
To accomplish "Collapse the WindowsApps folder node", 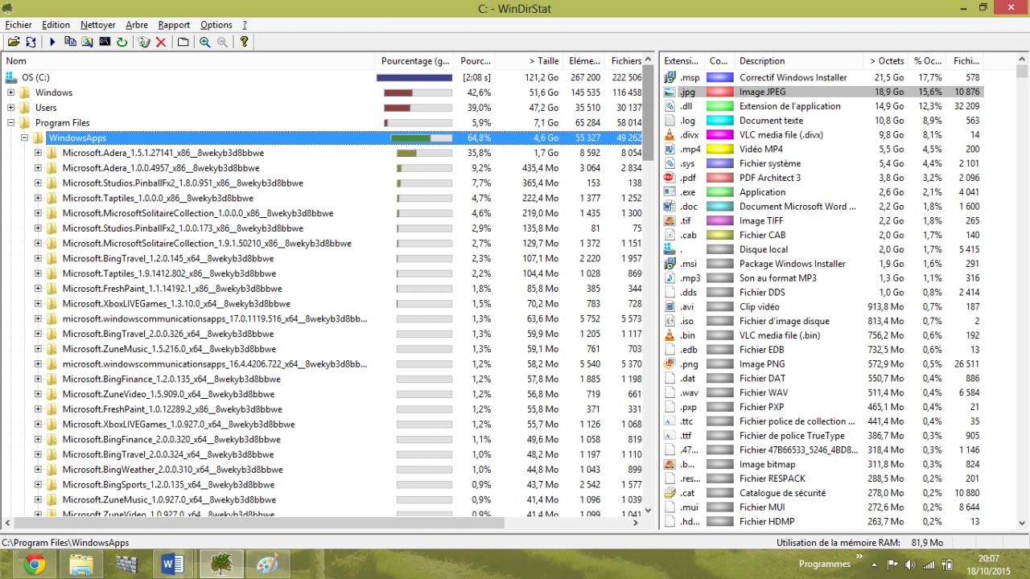I will point(25,138).
